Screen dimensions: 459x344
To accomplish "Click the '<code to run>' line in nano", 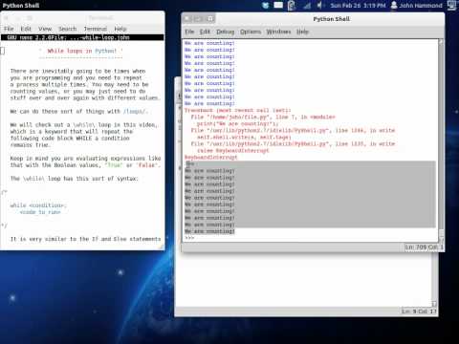I will coord(40,212).
